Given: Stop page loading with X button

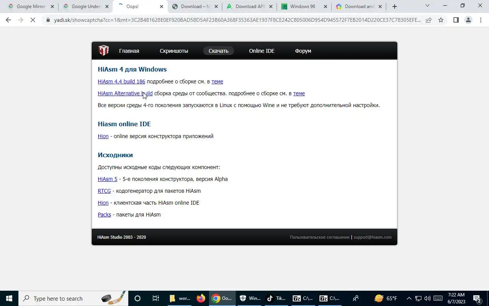Looking at the screenshot, I should 33,20.
